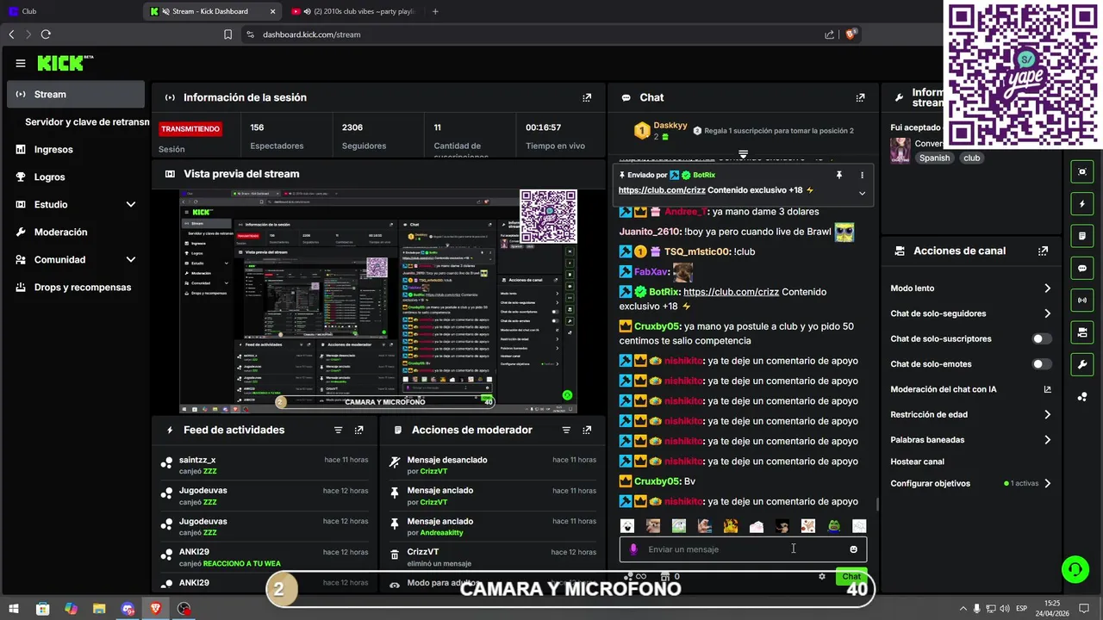Click the green headset support button
This screenshot has height=620, width=1103.
click(x=1075, y=569)
